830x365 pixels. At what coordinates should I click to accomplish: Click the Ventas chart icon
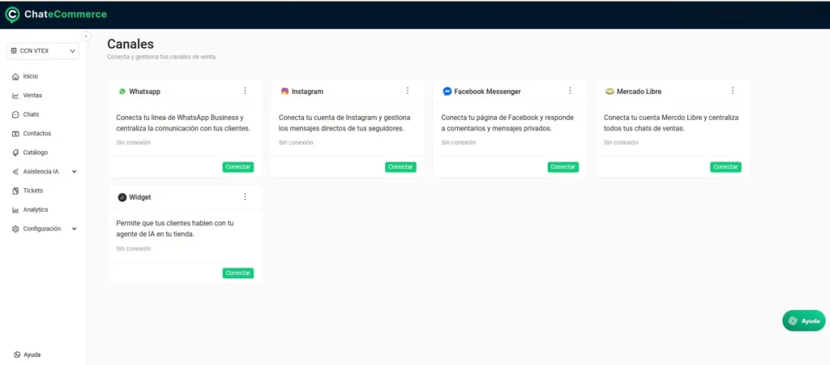click(15, 96)
